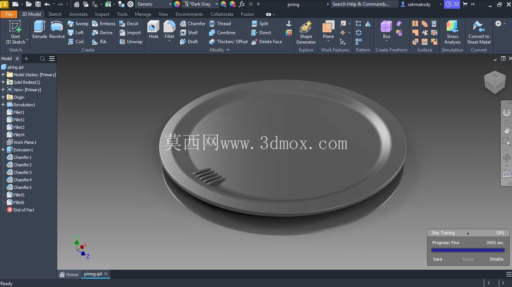The width and height of the screenshot is (512, 287).
Task: Open the shopping cart icon
Action: click(465, 4)
